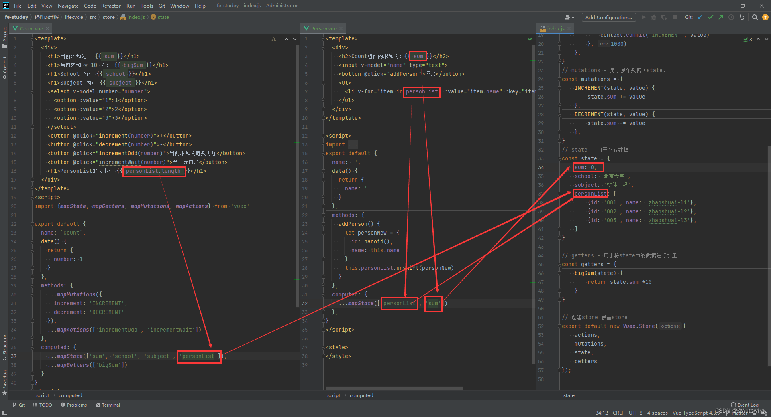
Task: Open the Refactor menu
Action: click(x=111, y=6)
